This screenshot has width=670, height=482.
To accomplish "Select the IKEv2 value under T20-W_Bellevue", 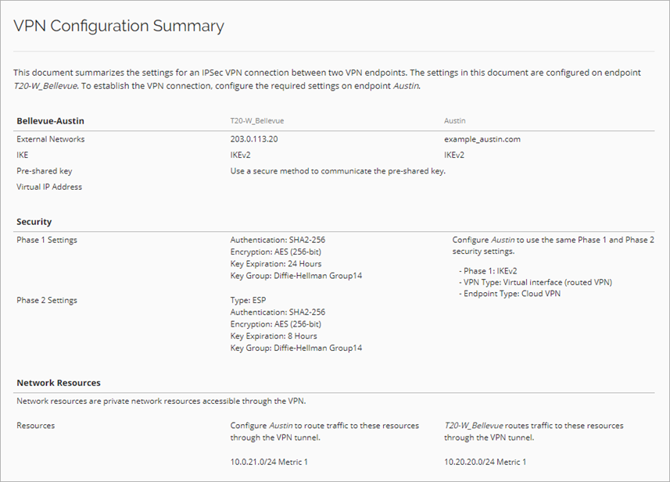I will [239, 155].
